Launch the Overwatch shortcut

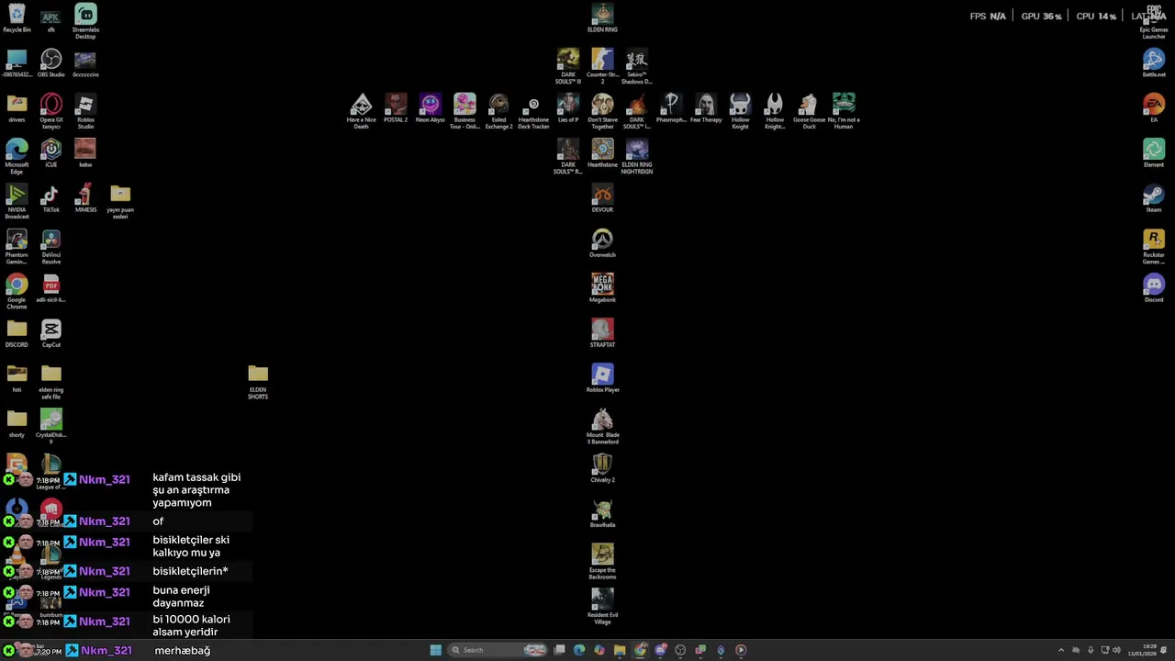pyautogui.click(x=602, y=243)
